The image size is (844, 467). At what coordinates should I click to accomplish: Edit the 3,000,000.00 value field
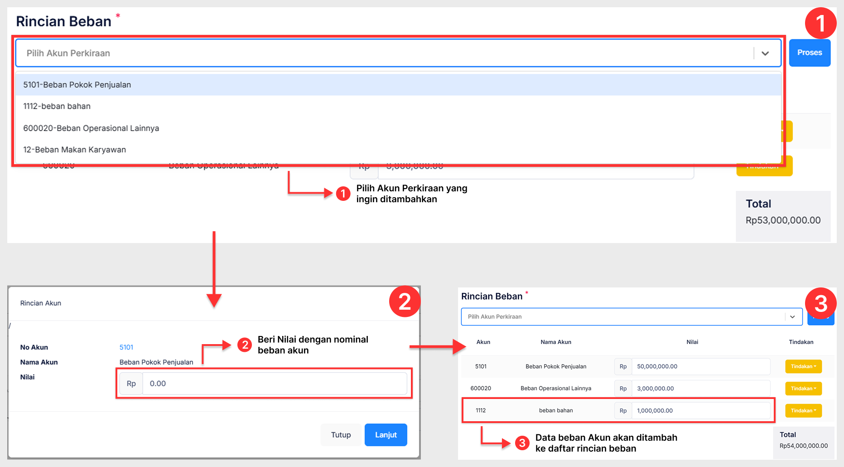pos(700,389)
